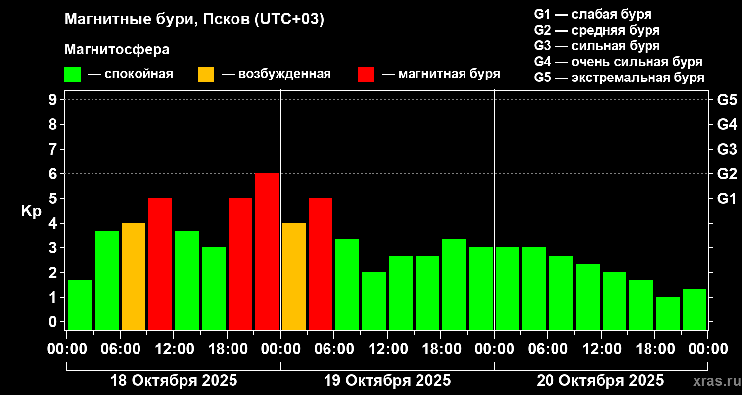Click the '19 Октября 2025' date label
This screenshot has width=742, height=395.
coord(387,381)
